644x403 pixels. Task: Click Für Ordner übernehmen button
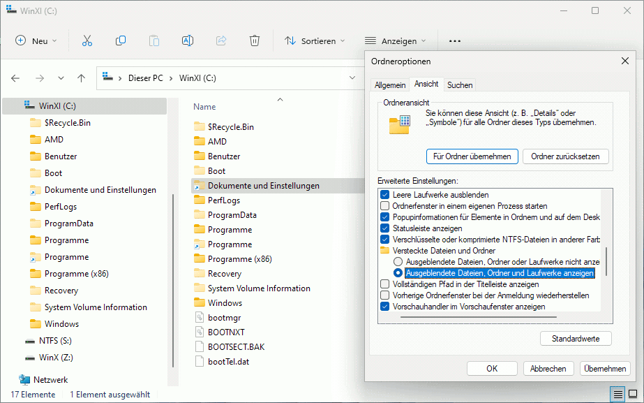(x=472, y=156)
